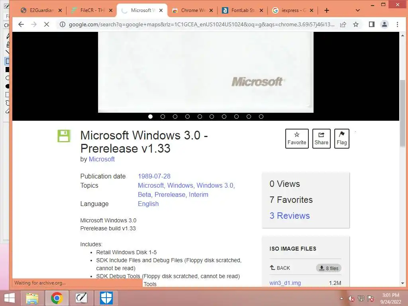Select the third carousel dot
The image size is (408, 306).
tap(175, 117)
